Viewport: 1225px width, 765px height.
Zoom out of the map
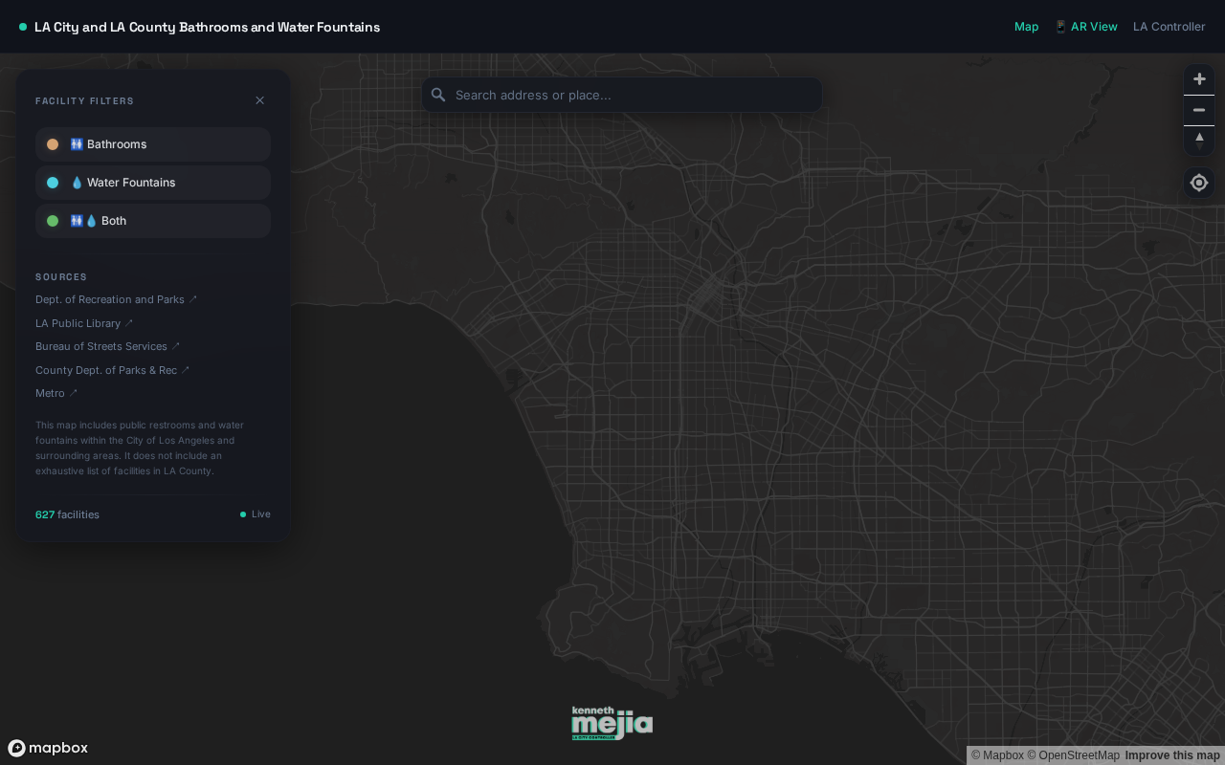pos(1199,110)
